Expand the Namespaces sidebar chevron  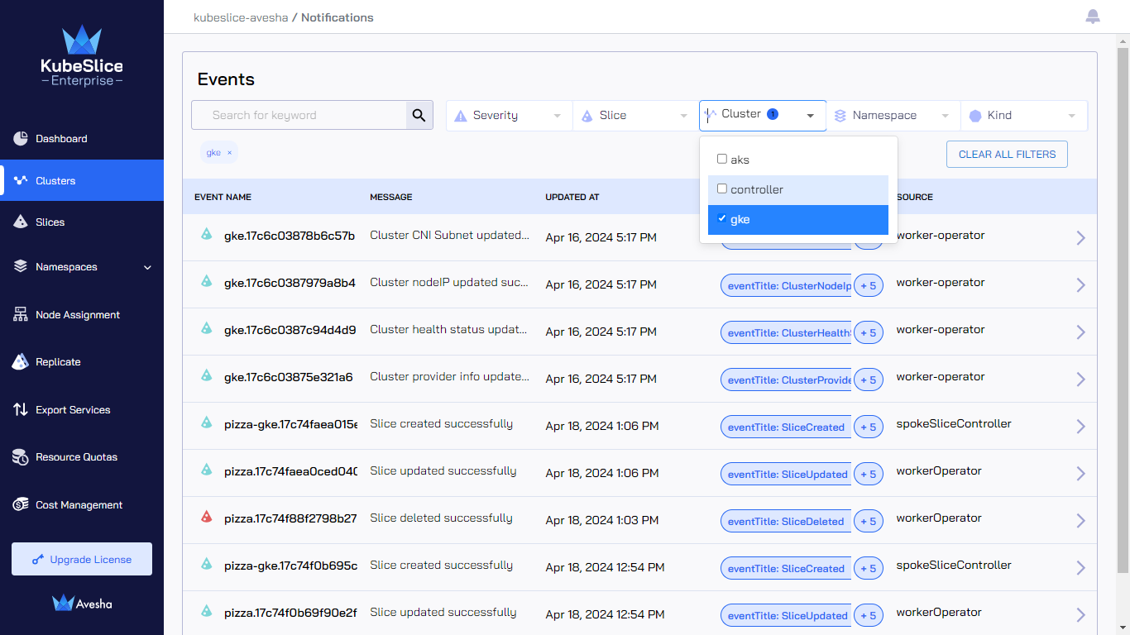coord(148,267)
